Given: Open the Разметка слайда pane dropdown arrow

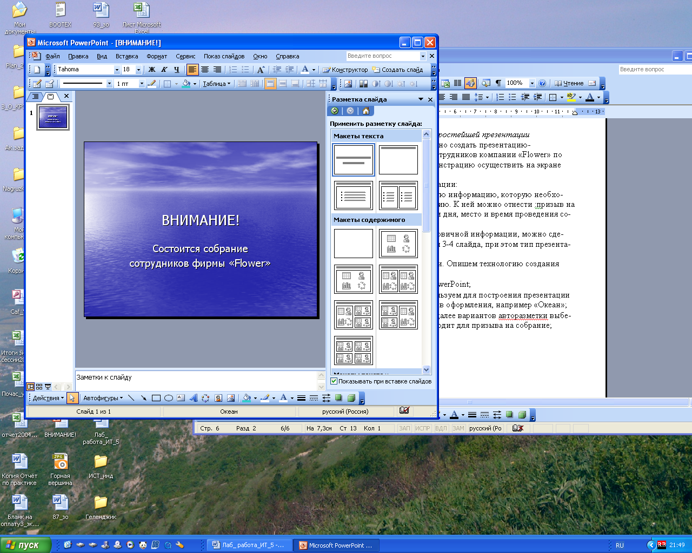Looking at the screenshot, I should [x=421, y=99].
